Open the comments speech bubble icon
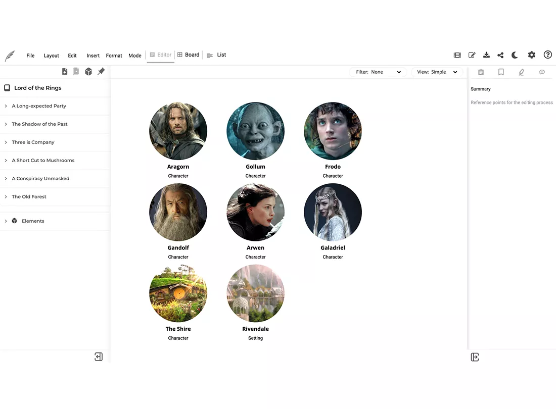Viewport: 556px width, 409px height. pos(542,72)
